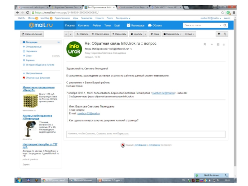
Task: Go to next message down arrow
Action: pos(71,34)
